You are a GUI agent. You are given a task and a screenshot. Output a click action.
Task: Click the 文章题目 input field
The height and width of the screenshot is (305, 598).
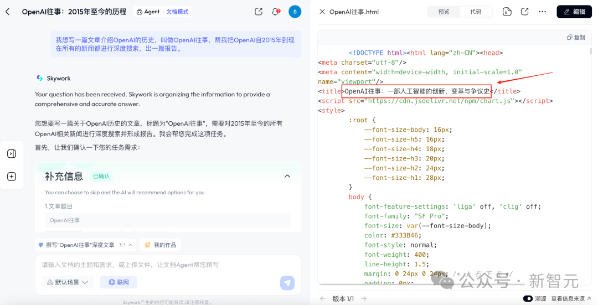click(168, 220)
